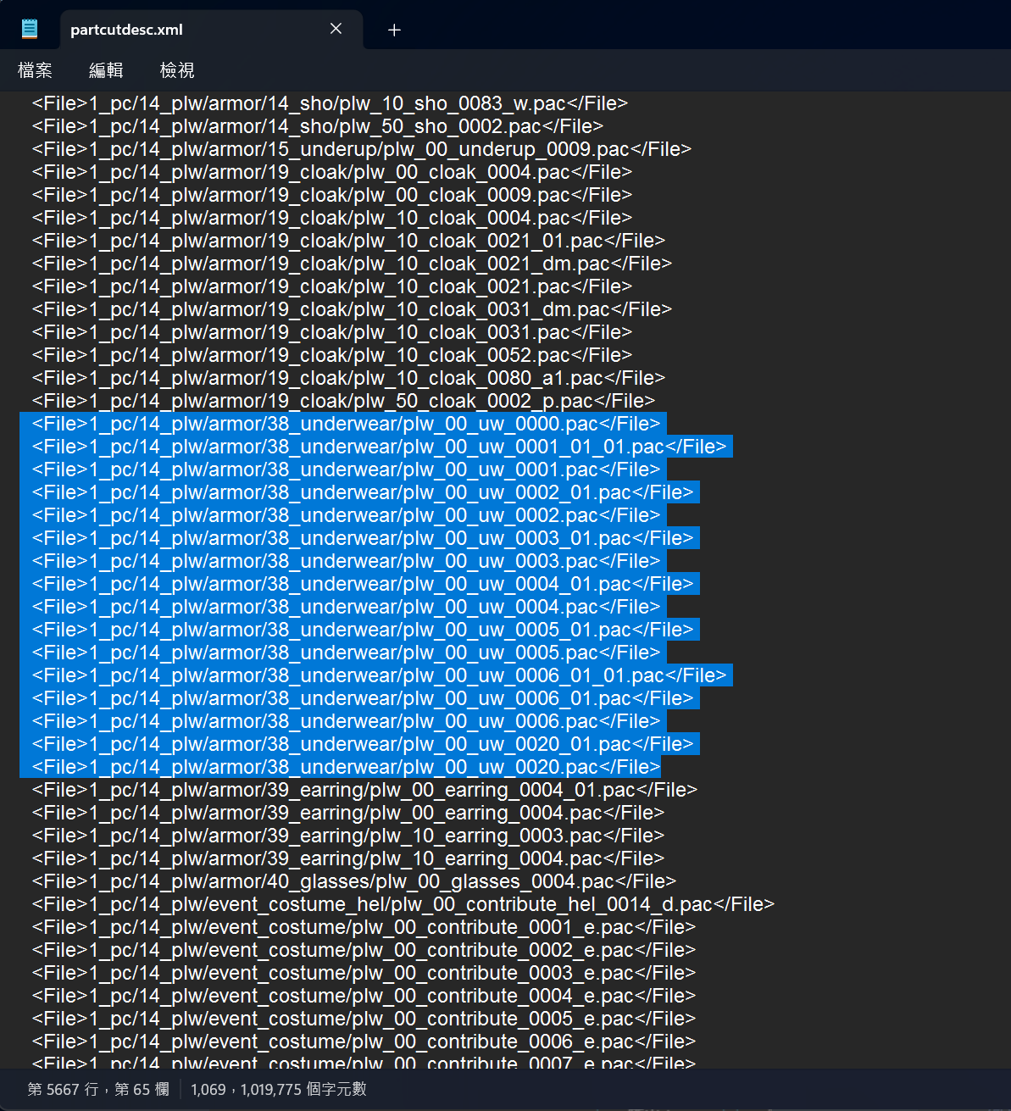The height and width of the screenshot is (1111, 1011).
Task: Click the plw_00_glasses_0004.pac line
Action: (354, 881)
